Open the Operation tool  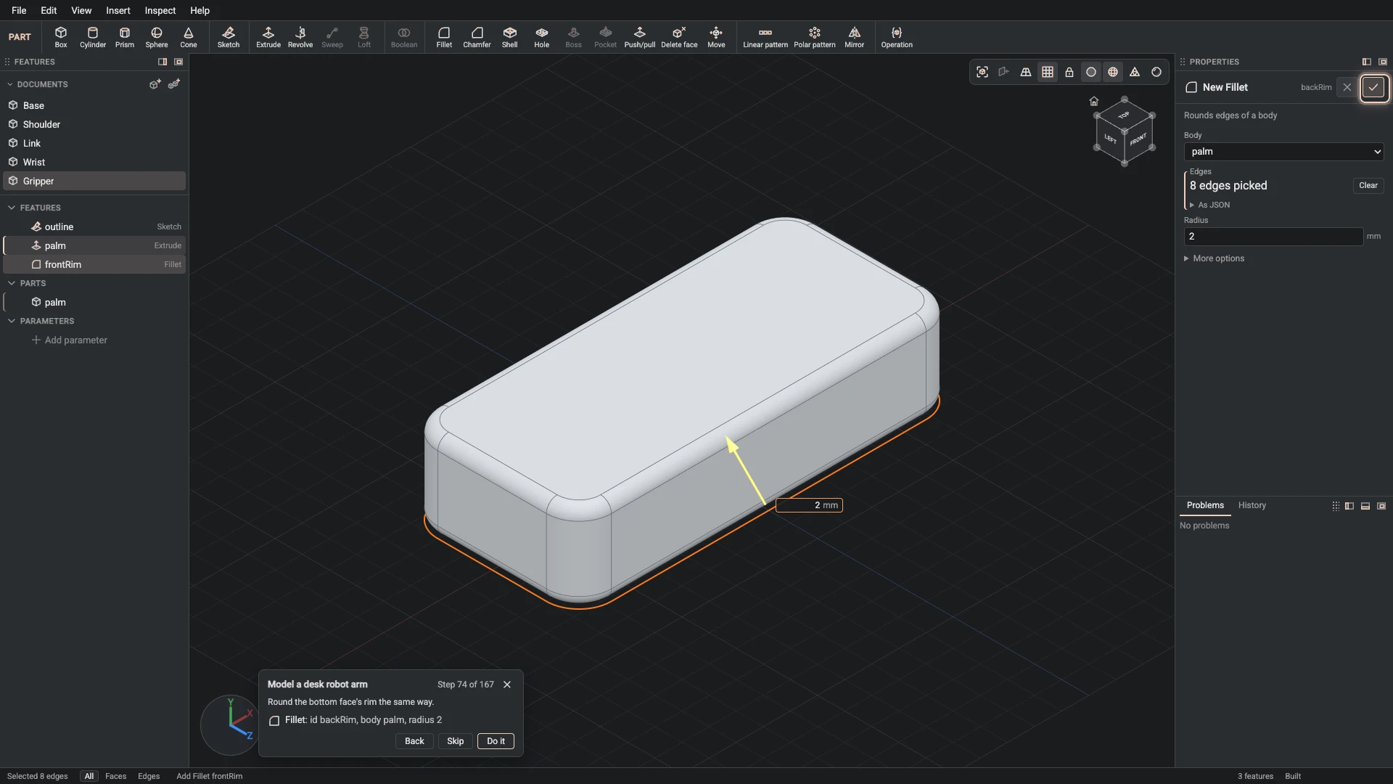click(x=897, y=37)
